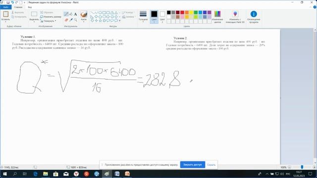Open Paint Help question mark icon
This screenshot has height=178, width=317.
(315, 7)
